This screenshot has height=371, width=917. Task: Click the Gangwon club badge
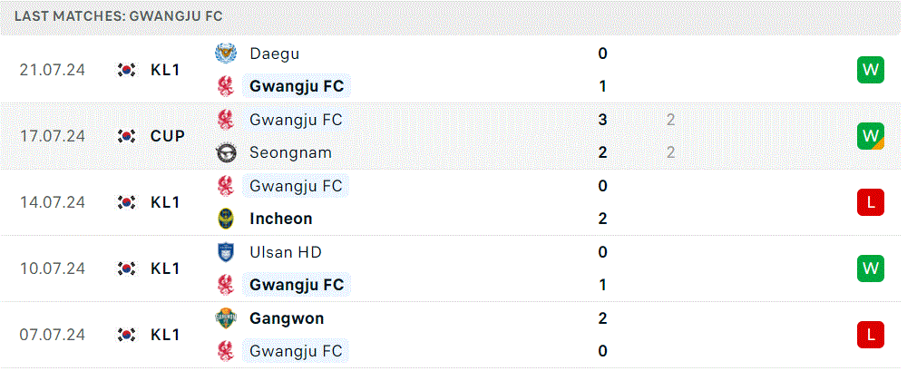point(225,318)
